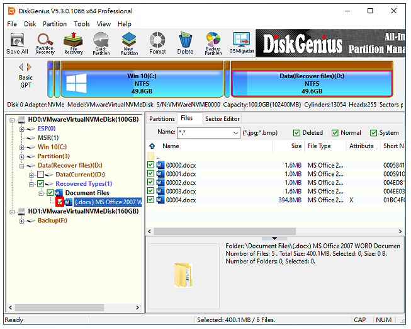Image resolution: width=411 pixels, height=329 pixels.
Task: Open the Name filter dropdown
Action: click(235, 133)
